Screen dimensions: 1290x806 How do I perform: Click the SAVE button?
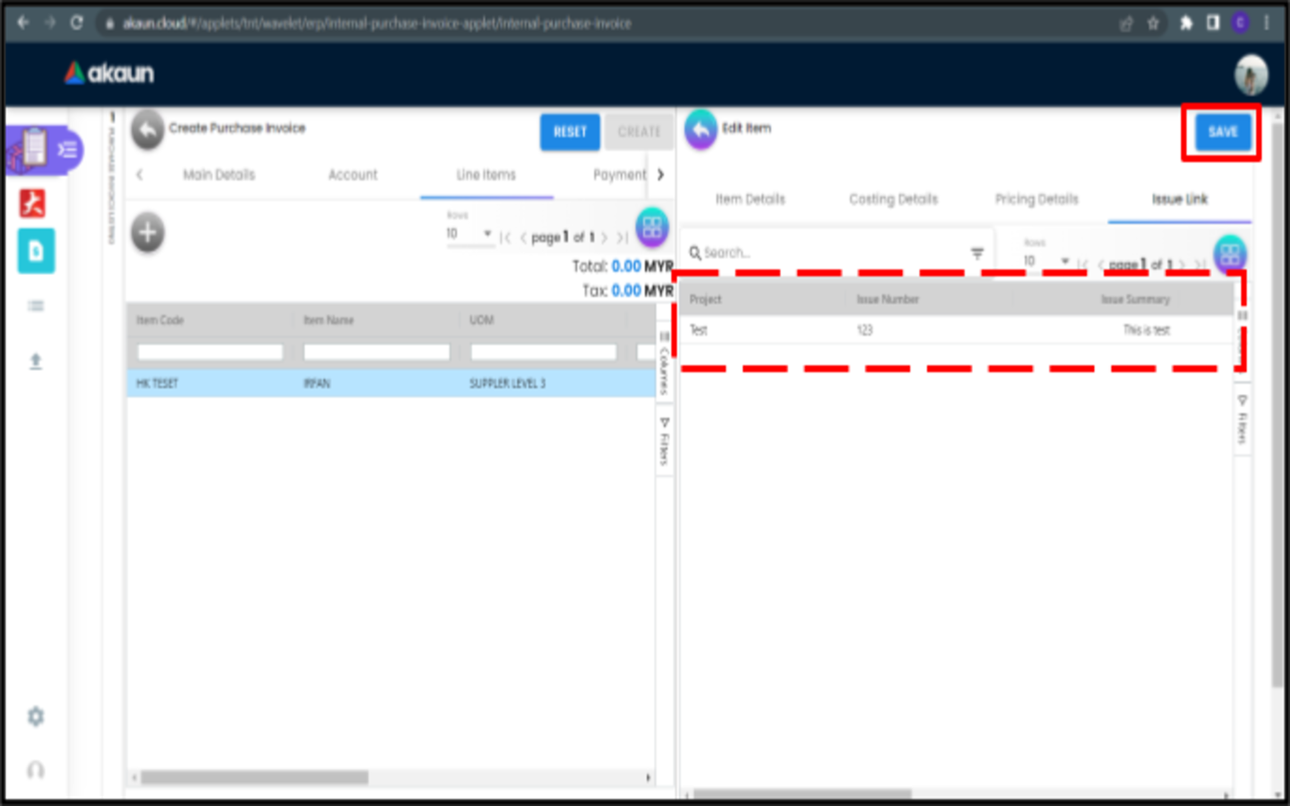(1222, 132)
